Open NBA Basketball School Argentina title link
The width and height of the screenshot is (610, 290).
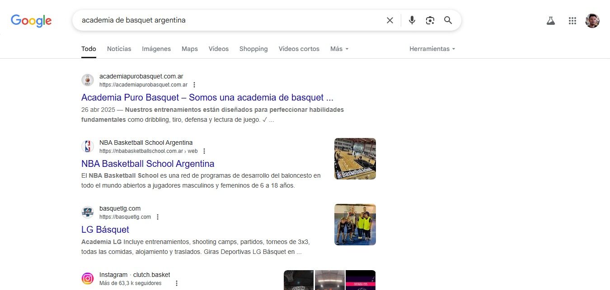148,164
